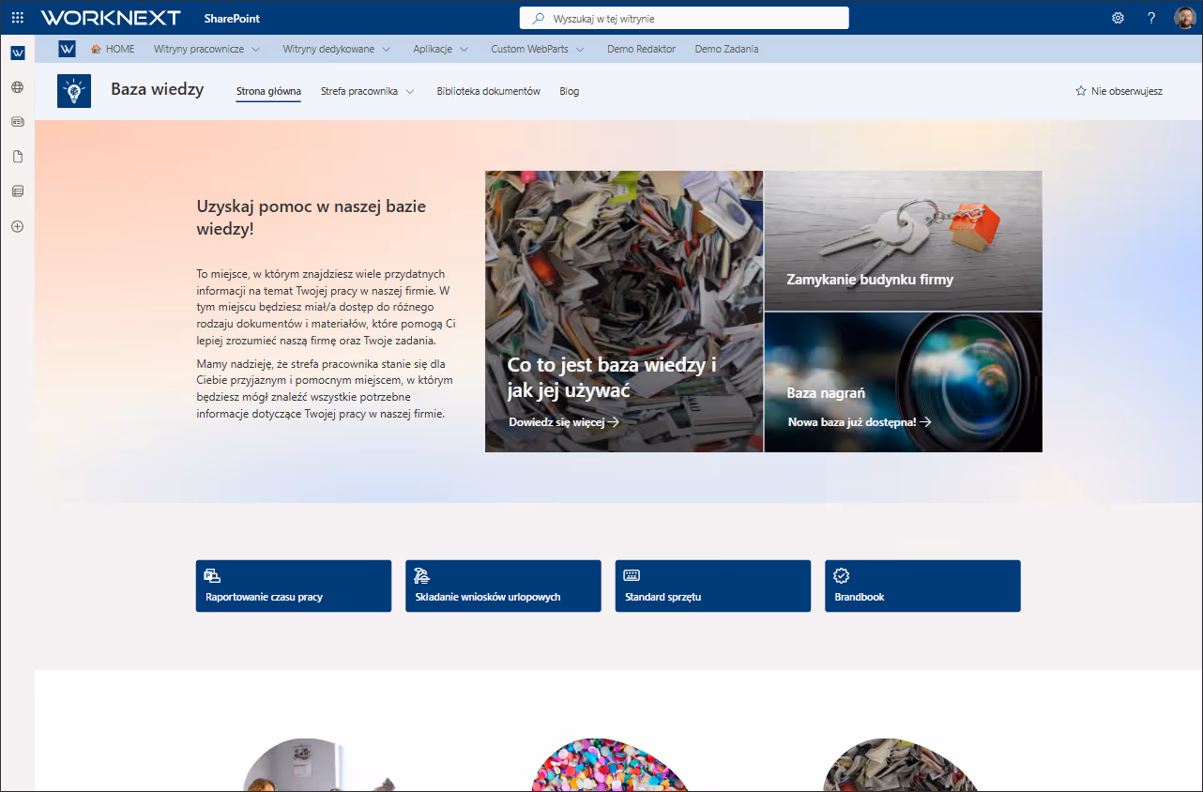Open the Witryny pracownicze menu label

point(199,49)
